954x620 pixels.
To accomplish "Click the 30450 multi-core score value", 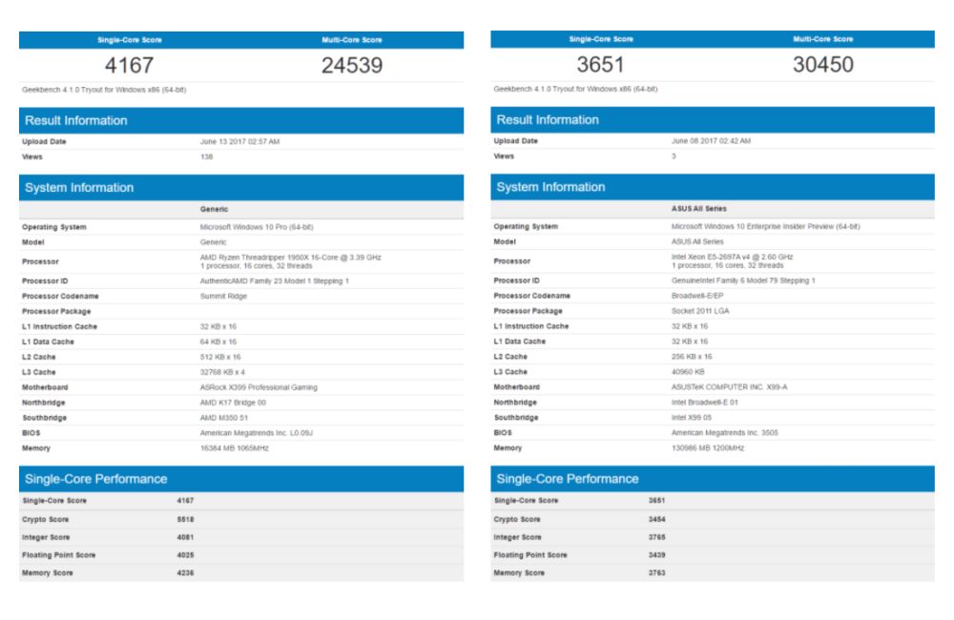I will point(825,65).
